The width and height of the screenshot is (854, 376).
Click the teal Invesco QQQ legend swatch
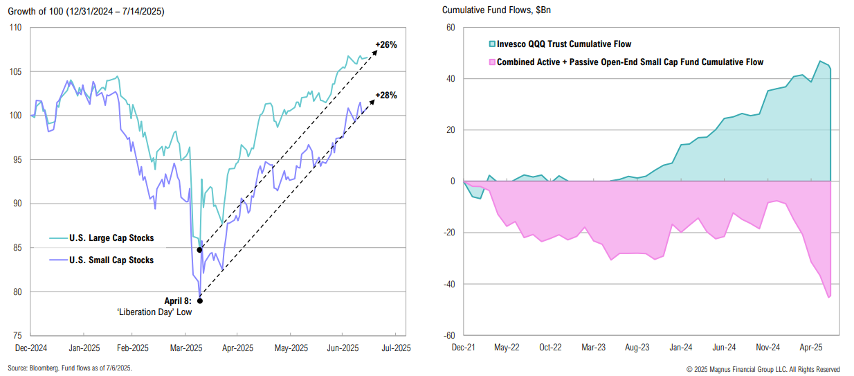point(492,44)
